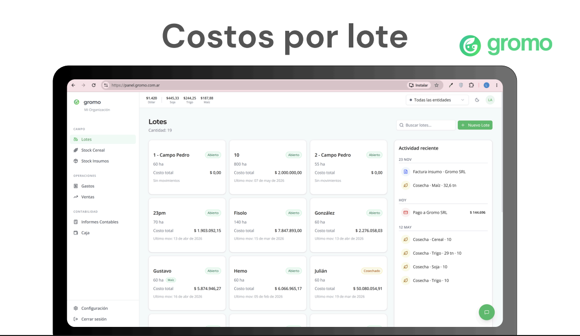The height and width of the screenshot is (336, 580).
Task: Open Stock Insumos in the sidebar
Action: click(x=103, y=161)
